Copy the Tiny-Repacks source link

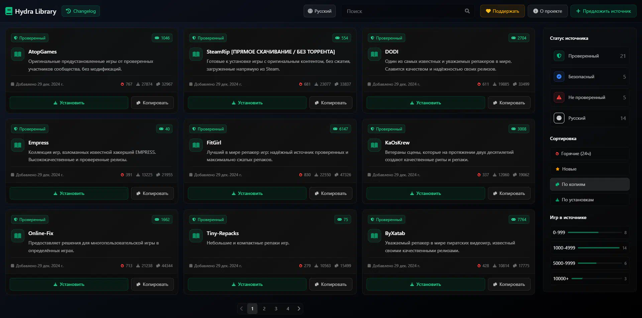331,284
